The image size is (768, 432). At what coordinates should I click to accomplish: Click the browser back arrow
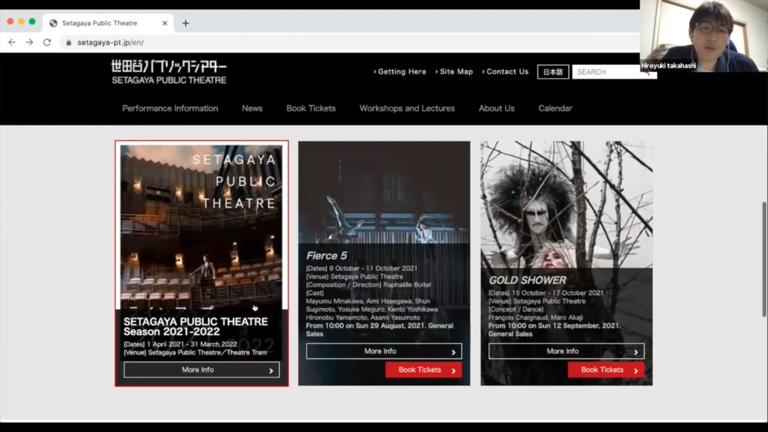[x=12, y=43]
